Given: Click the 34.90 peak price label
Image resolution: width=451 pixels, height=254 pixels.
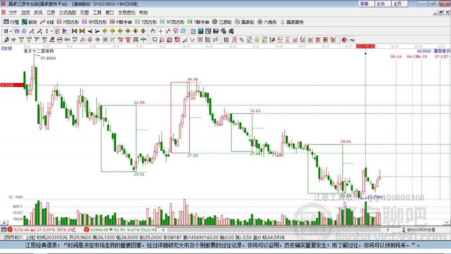Looking at the screenshot, I should click(193, 80).
